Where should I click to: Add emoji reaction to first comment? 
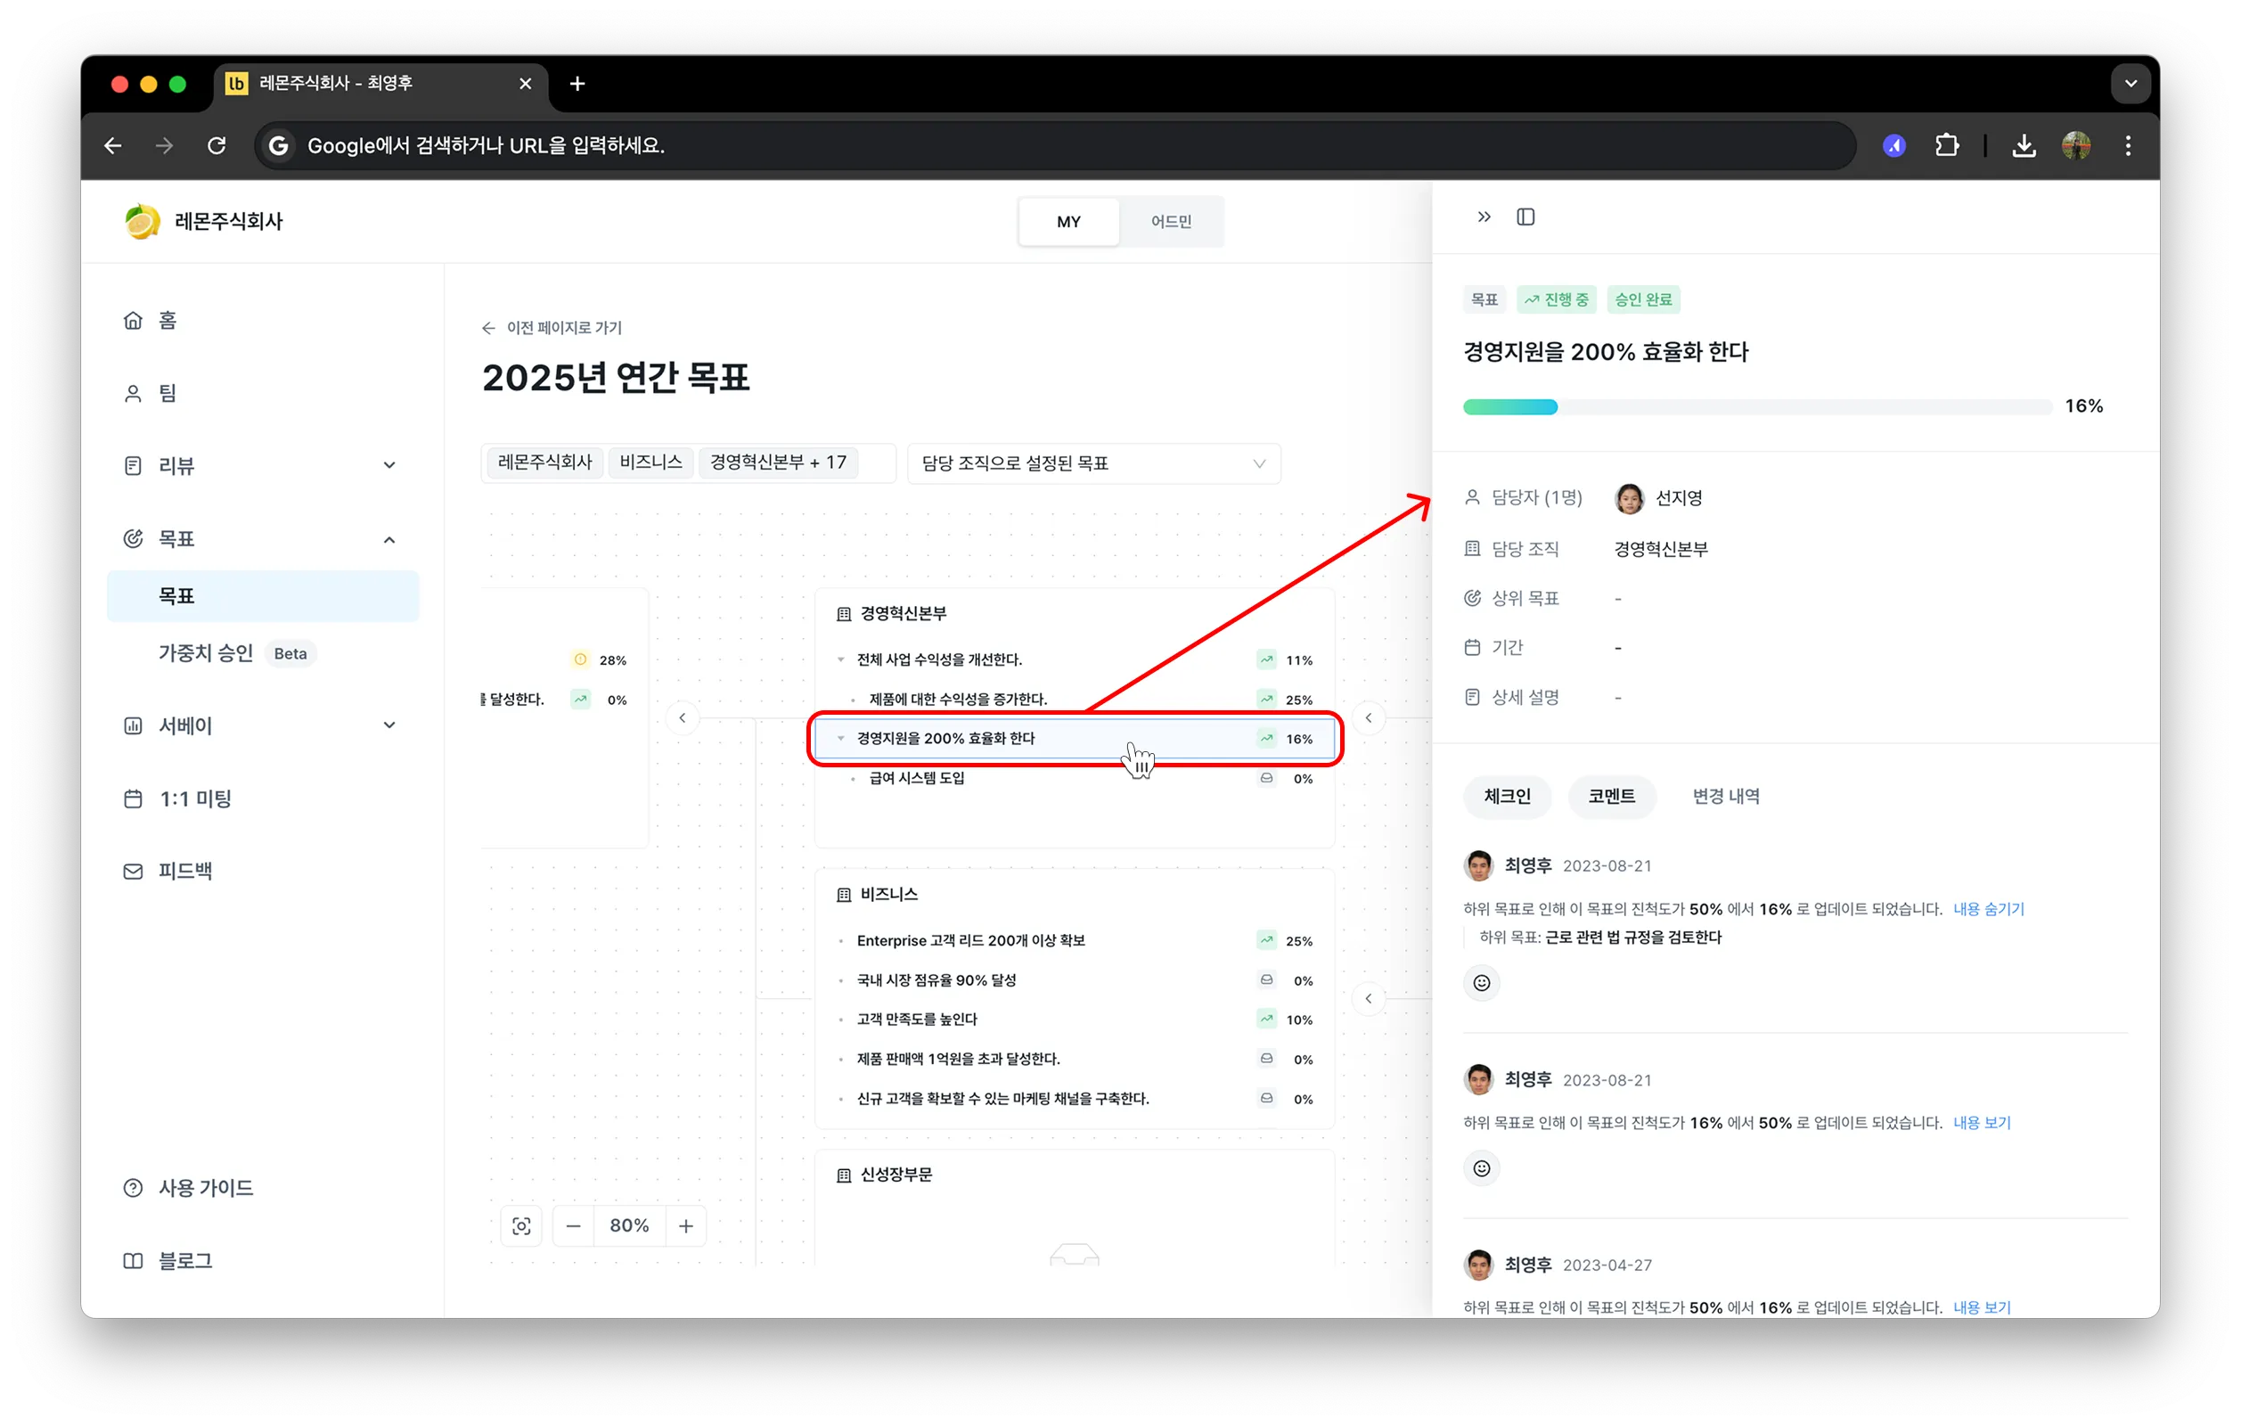[1482, 983]
